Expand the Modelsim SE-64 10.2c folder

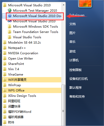[32, 42]
